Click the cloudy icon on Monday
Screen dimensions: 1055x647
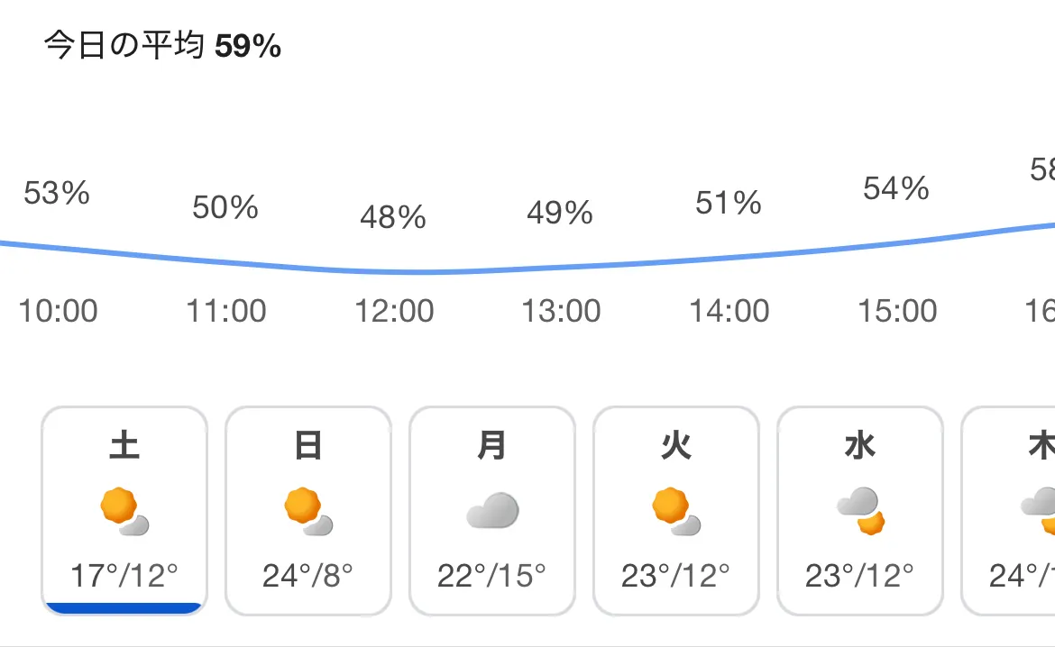(x=492, y=510)
